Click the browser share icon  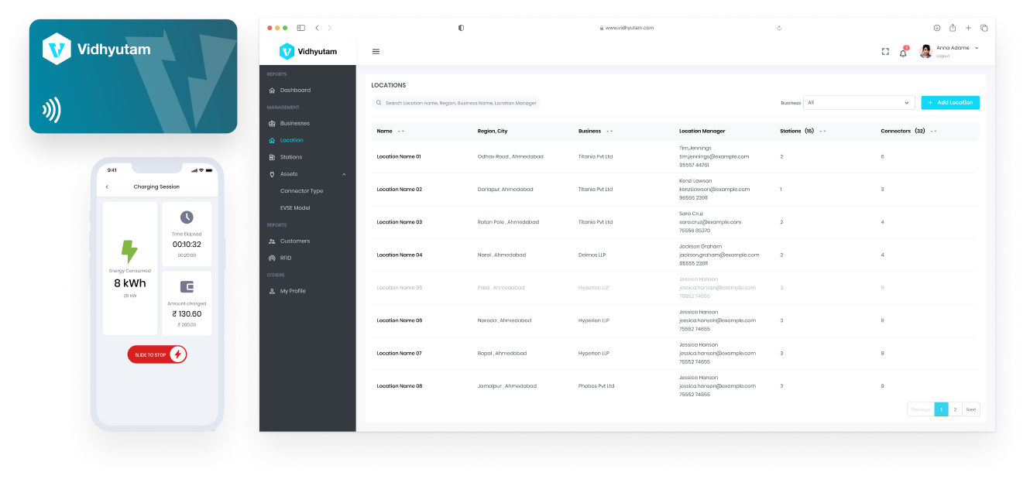(953, 28)
